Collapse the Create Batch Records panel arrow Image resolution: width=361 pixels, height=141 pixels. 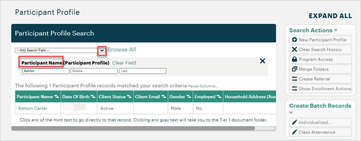click(x=291, y=113)
